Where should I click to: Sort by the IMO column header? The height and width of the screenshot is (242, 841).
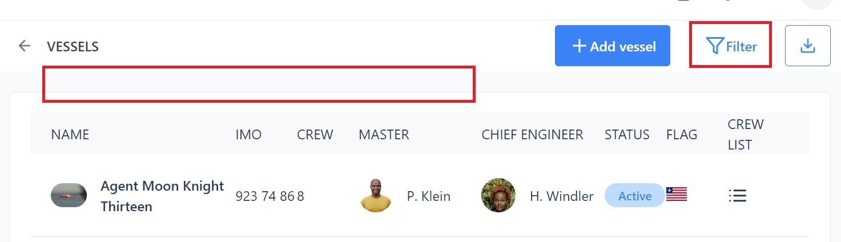[248, 135]
